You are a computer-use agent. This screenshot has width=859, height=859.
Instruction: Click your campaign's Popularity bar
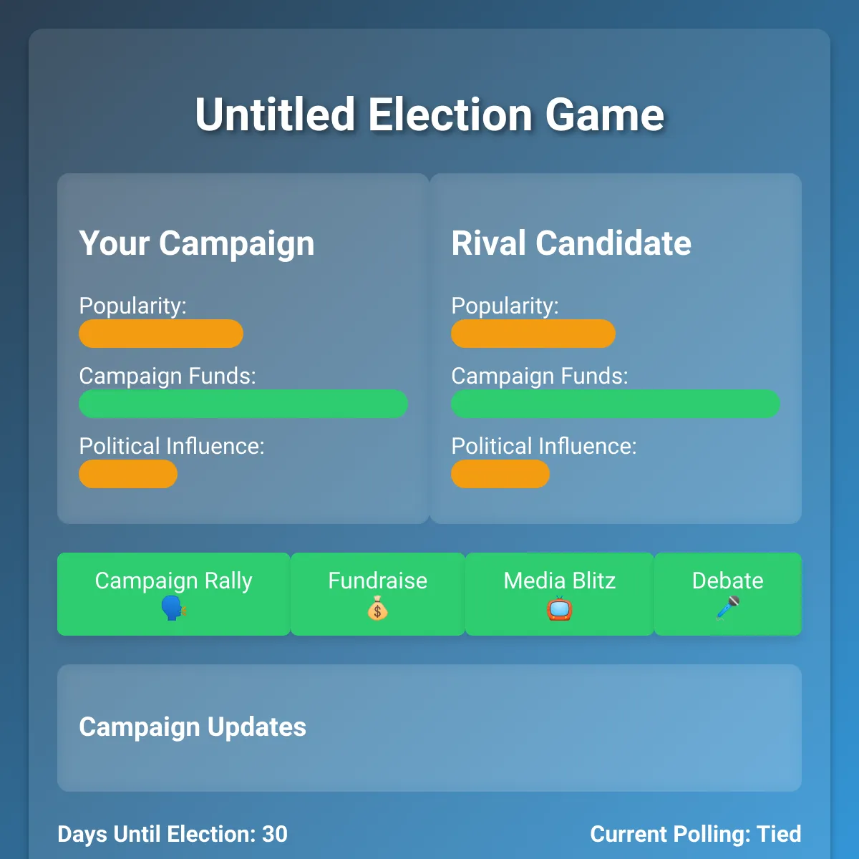point(161,334)
